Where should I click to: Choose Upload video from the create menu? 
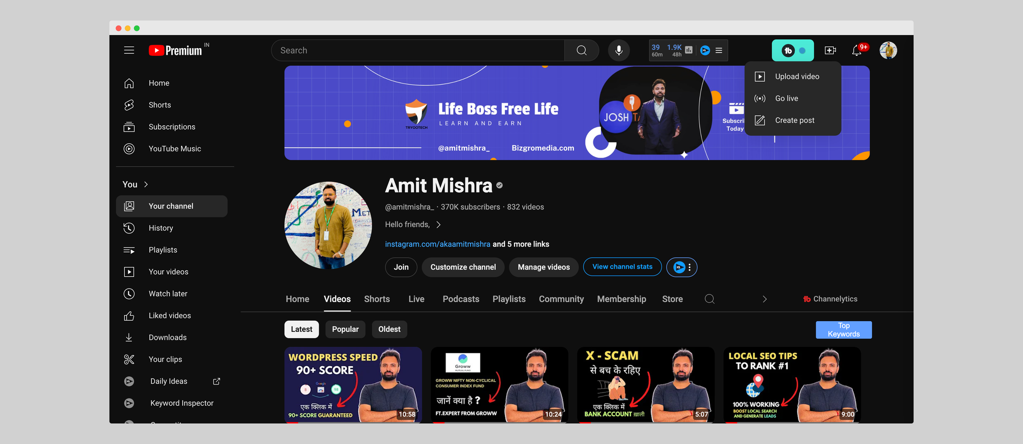[x=796, y=77]
